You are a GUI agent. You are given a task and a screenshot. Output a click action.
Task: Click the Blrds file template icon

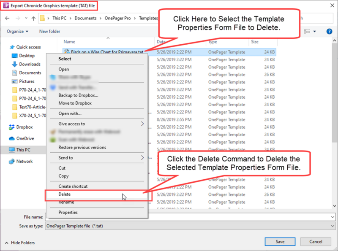point(67,51)
